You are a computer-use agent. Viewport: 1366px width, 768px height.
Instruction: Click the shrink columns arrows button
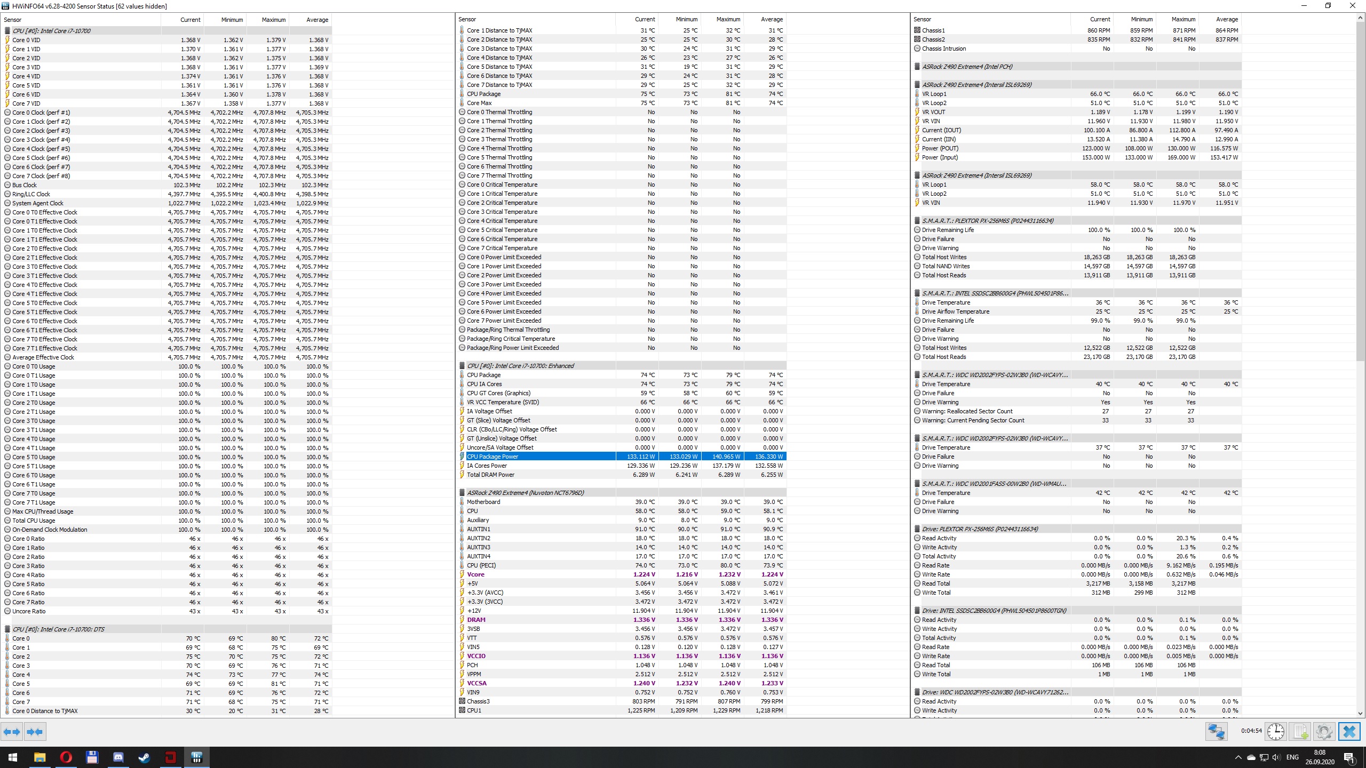pos(35,732)
